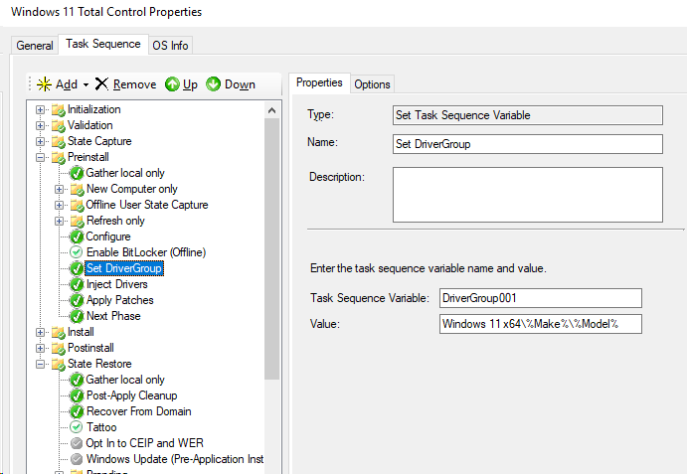The width and height of the screenshot is (687, 474).
Task: Click the Validation folder icon
Action: coord(59,126)
